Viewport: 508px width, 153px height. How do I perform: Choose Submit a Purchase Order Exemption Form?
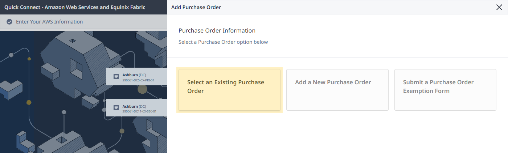[x=445, y=90]
